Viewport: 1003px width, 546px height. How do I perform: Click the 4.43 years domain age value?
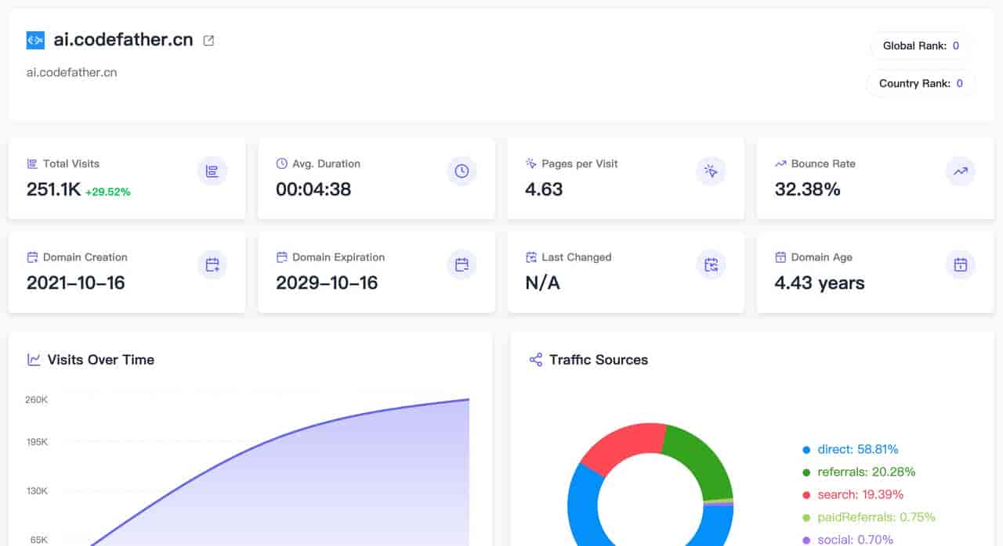pos(820,283)
